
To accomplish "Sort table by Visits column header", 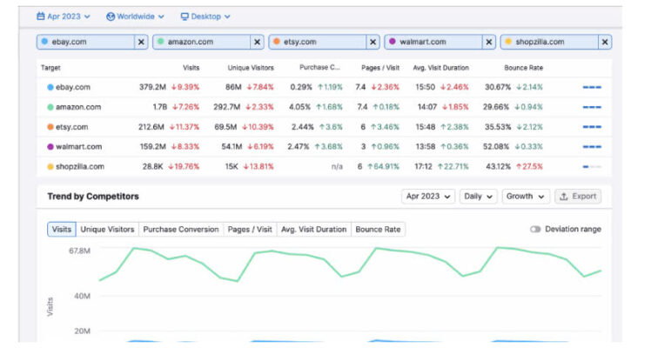I will click(191, 68).
